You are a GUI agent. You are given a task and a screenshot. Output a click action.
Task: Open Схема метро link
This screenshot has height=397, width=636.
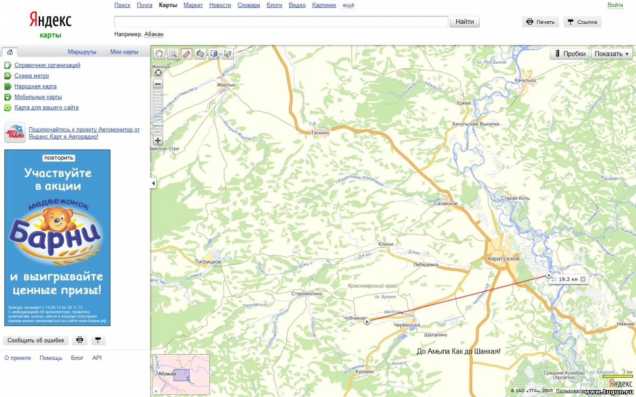click(32, 76)
